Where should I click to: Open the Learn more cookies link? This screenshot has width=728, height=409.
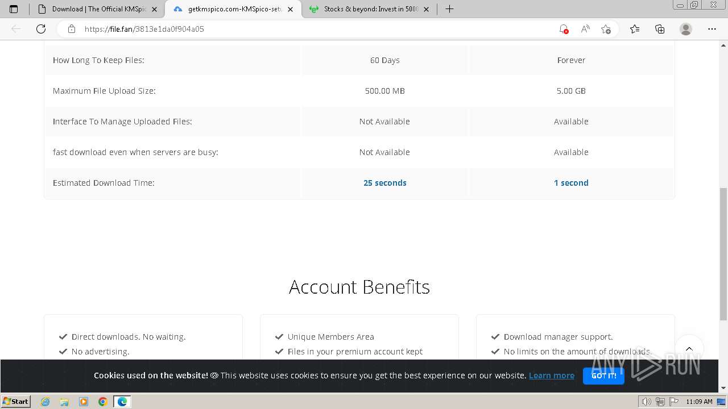click(x=551, y=375)
